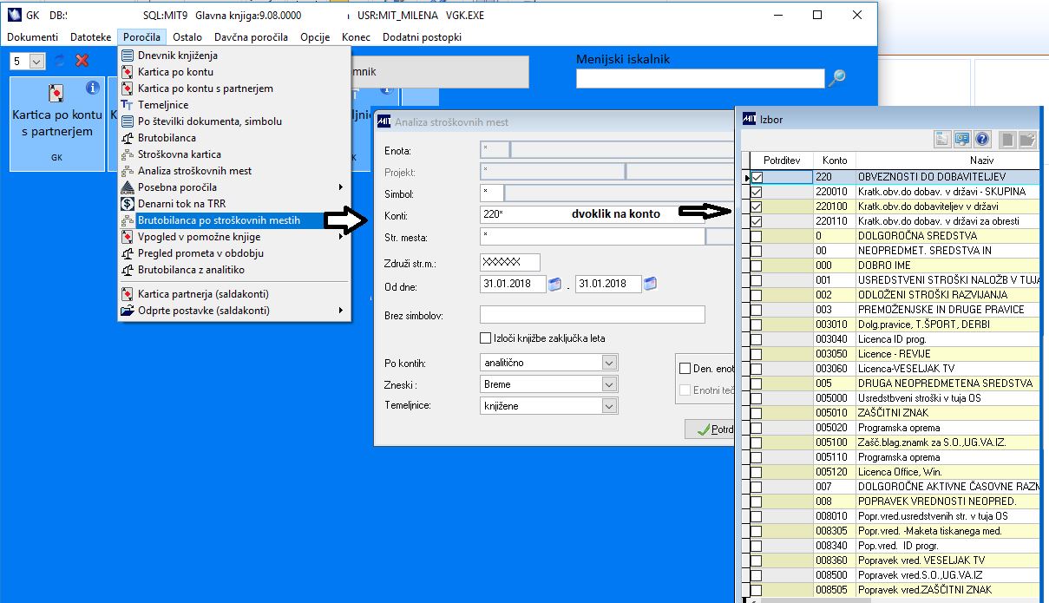This screenshot has width=1049, height=603.
Task: Open calendar picker for second date field
Action: pyautogui.click(x=650, y=284)
